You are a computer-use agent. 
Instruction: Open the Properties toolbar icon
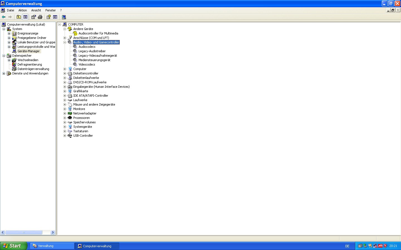click(33, 17)
